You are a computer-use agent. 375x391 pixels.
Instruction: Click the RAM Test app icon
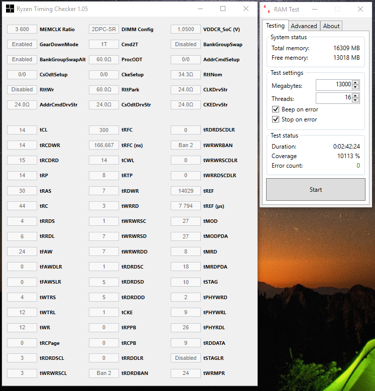click(267, 9)
